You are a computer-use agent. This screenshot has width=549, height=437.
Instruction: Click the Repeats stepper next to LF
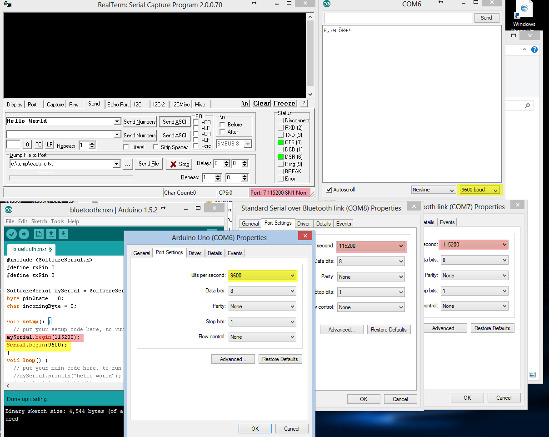point(92,146)
